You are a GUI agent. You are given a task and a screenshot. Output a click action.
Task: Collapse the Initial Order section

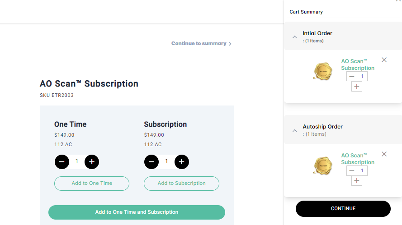(294, 37)
